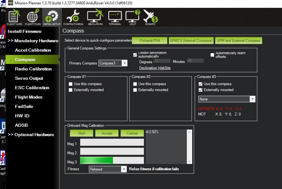The width and height of the screenshot is (282, 189).
Task: Go to Accel Calibration
Action: pyautogui.click(x=33, y=50)
